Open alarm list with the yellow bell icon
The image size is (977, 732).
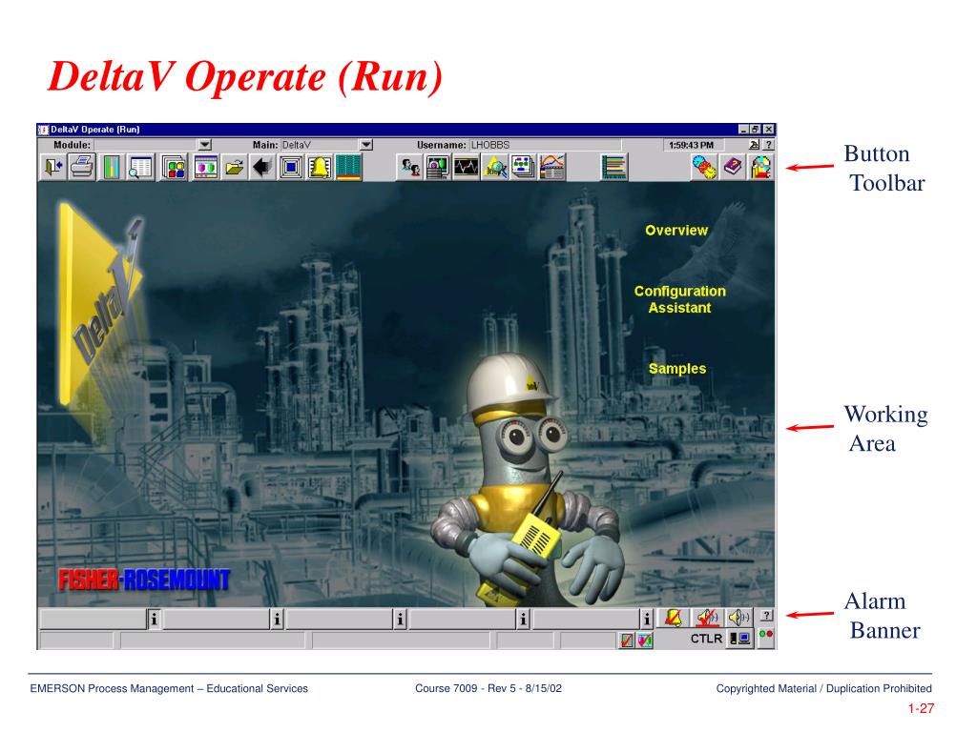pos(320,167)
